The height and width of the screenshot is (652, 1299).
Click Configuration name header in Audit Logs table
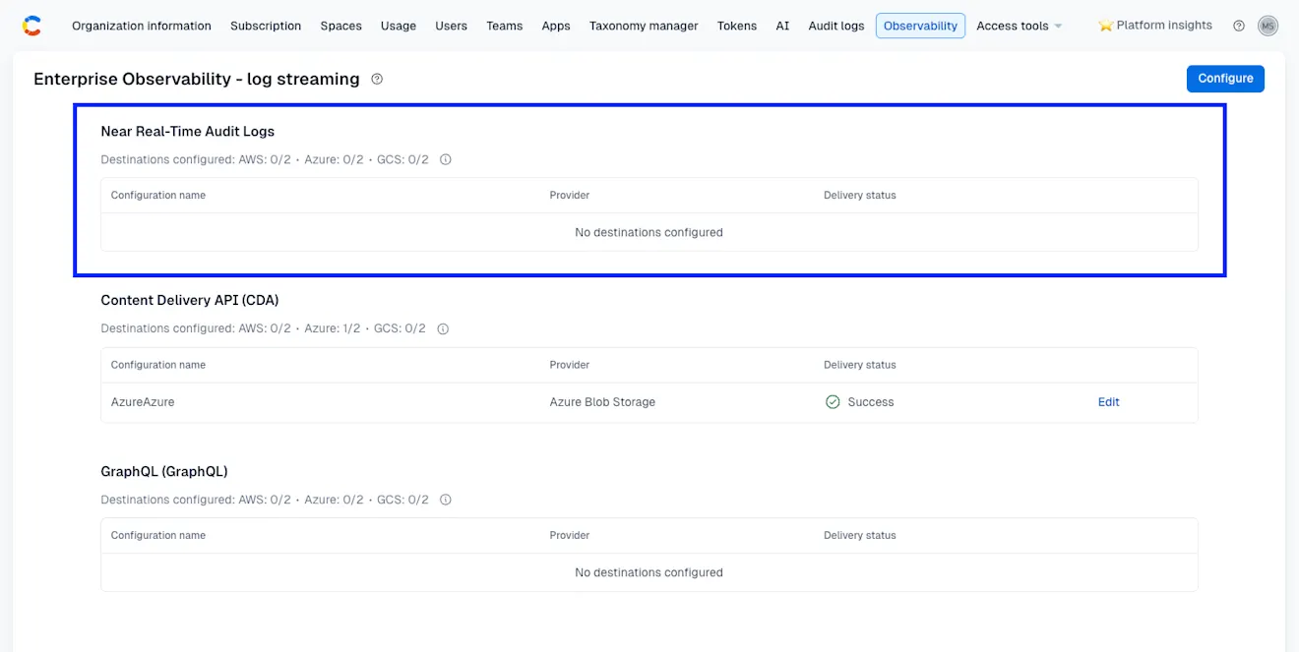[158, 195]
